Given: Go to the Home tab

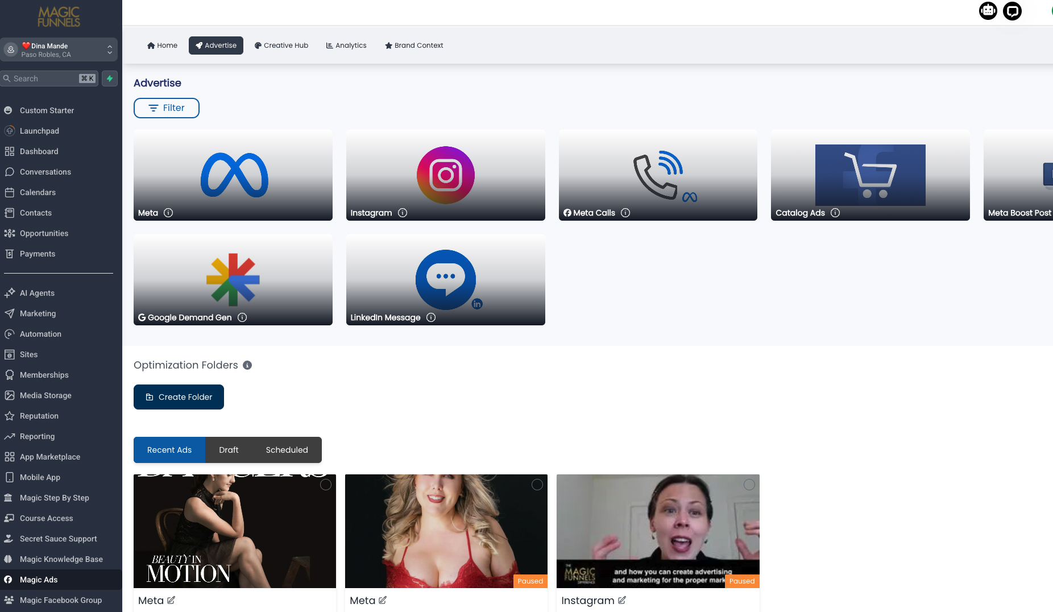Looking at the screenshot, I should pos(162,46).
